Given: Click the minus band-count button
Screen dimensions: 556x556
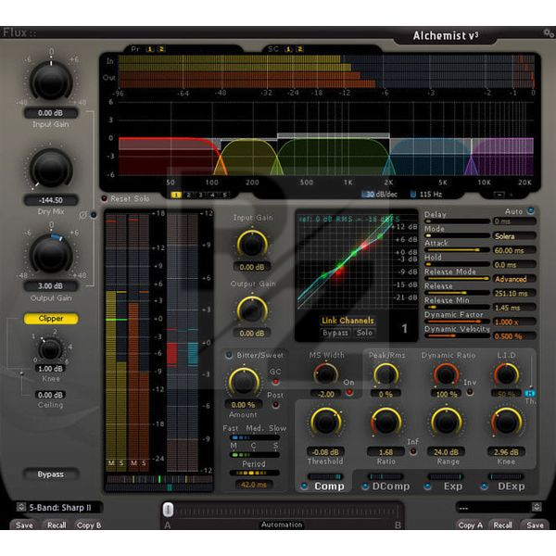Looking at the screenshot, I should pos(499,195).
